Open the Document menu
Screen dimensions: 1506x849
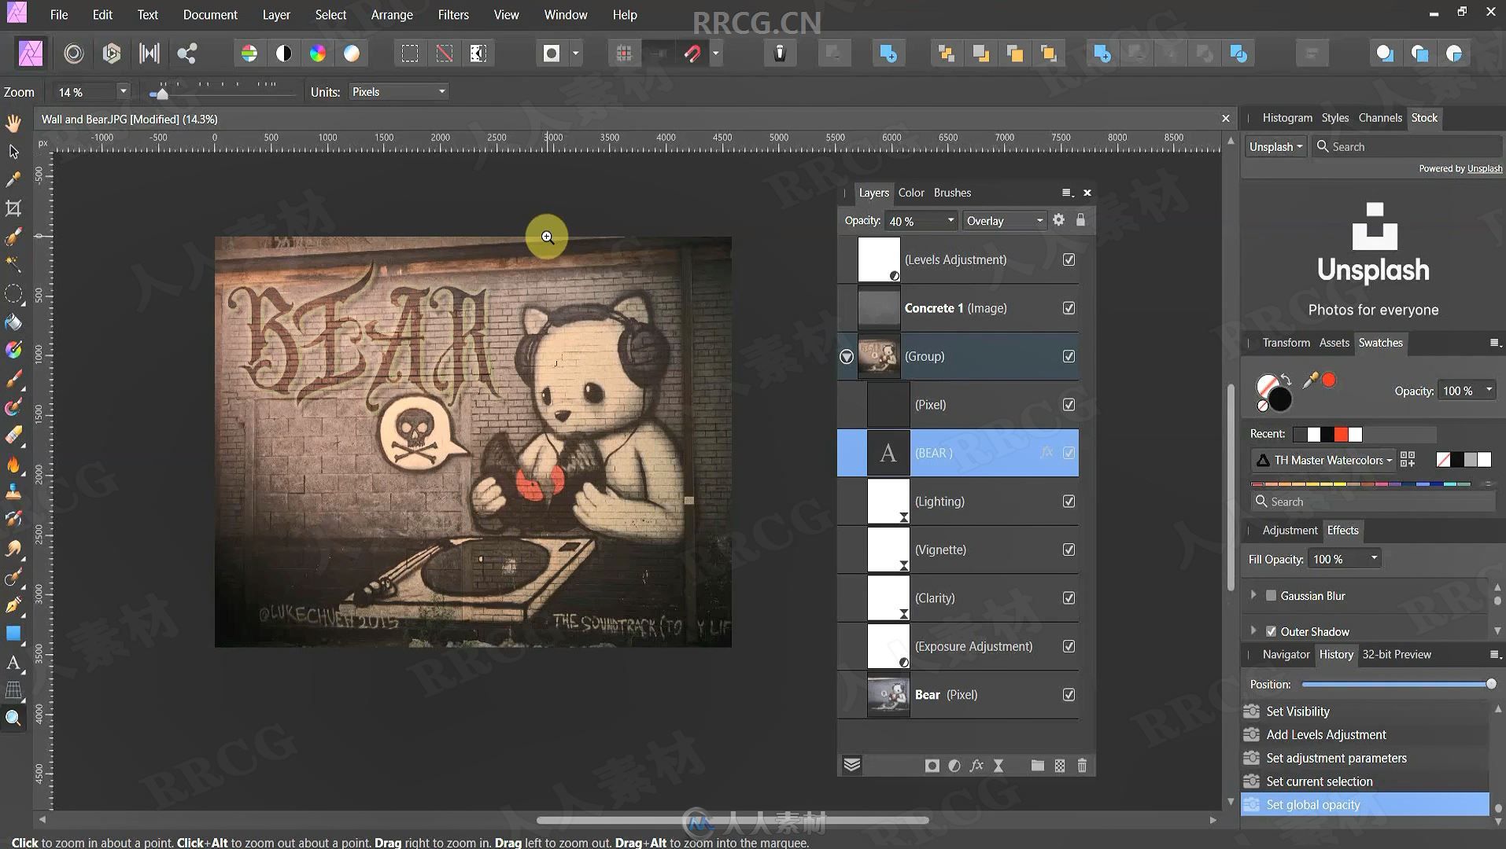click(x=210, y=15)
